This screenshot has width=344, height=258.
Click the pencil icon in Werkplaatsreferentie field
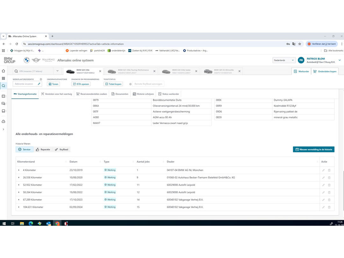[39, 84]
